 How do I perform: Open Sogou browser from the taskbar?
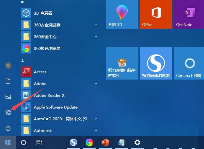coord(73,142)
